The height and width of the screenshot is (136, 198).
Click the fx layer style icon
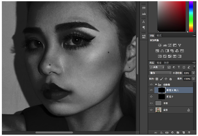[161, 133]
